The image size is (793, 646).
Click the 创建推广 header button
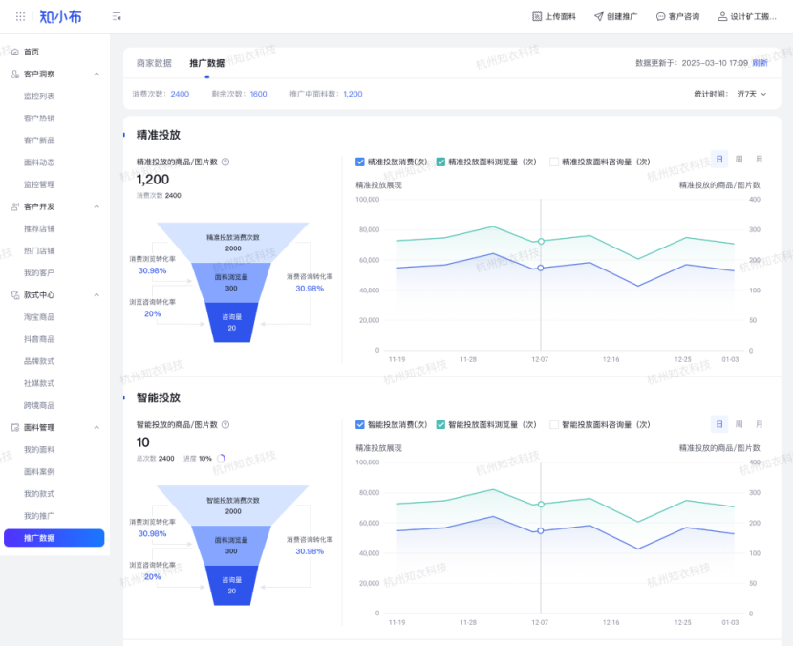coord(616,16)
